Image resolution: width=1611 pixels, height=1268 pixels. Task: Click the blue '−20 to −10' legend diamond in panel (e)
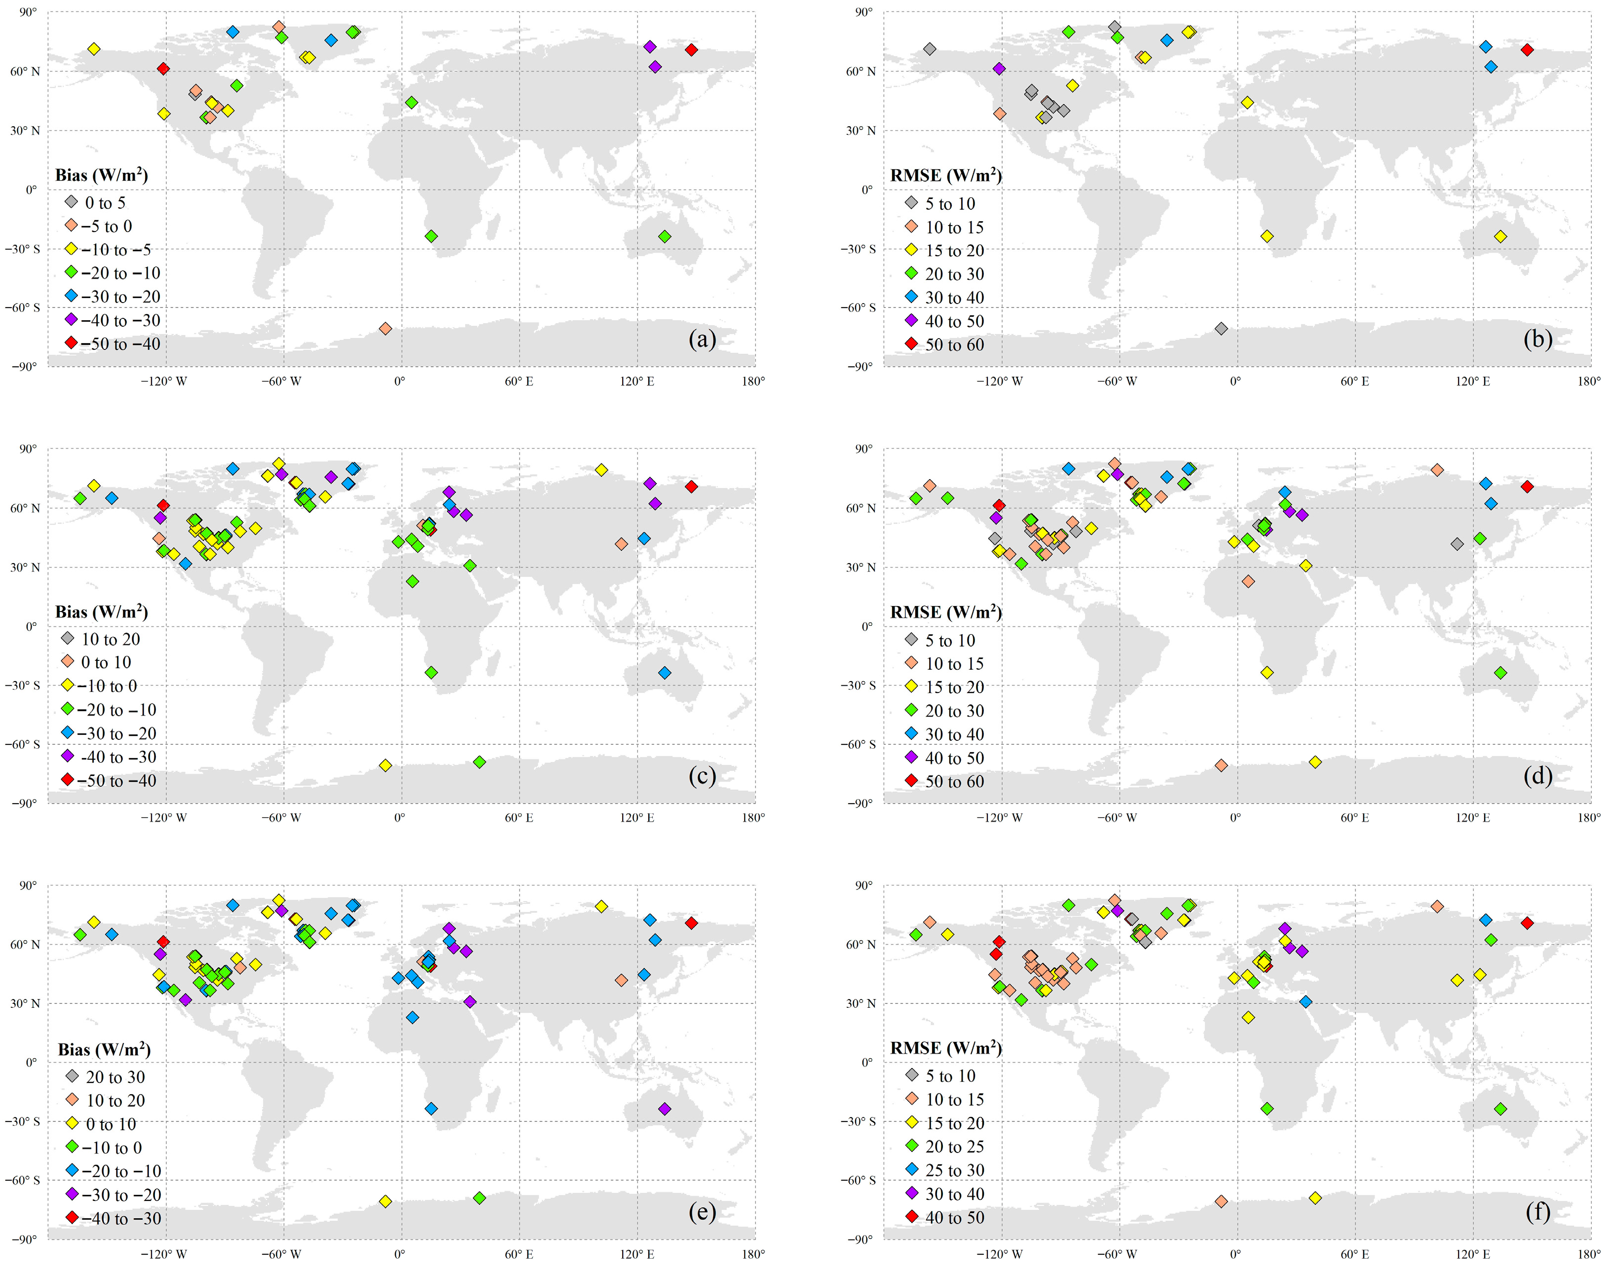coord(71,1169)
